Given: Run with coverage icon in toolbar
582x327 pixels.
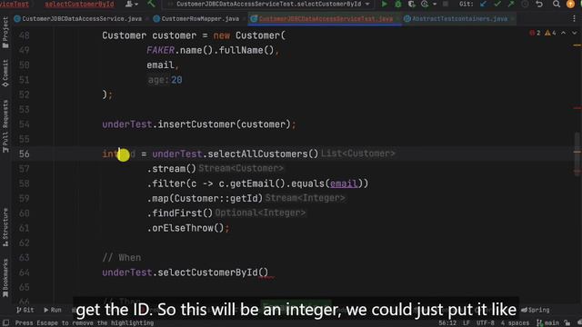Looking at the screenshot, I should click(x=411, y=4).
